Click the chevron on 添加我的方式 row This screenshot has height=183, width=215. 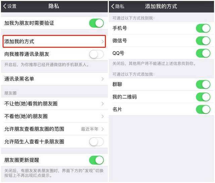(102, 41)
